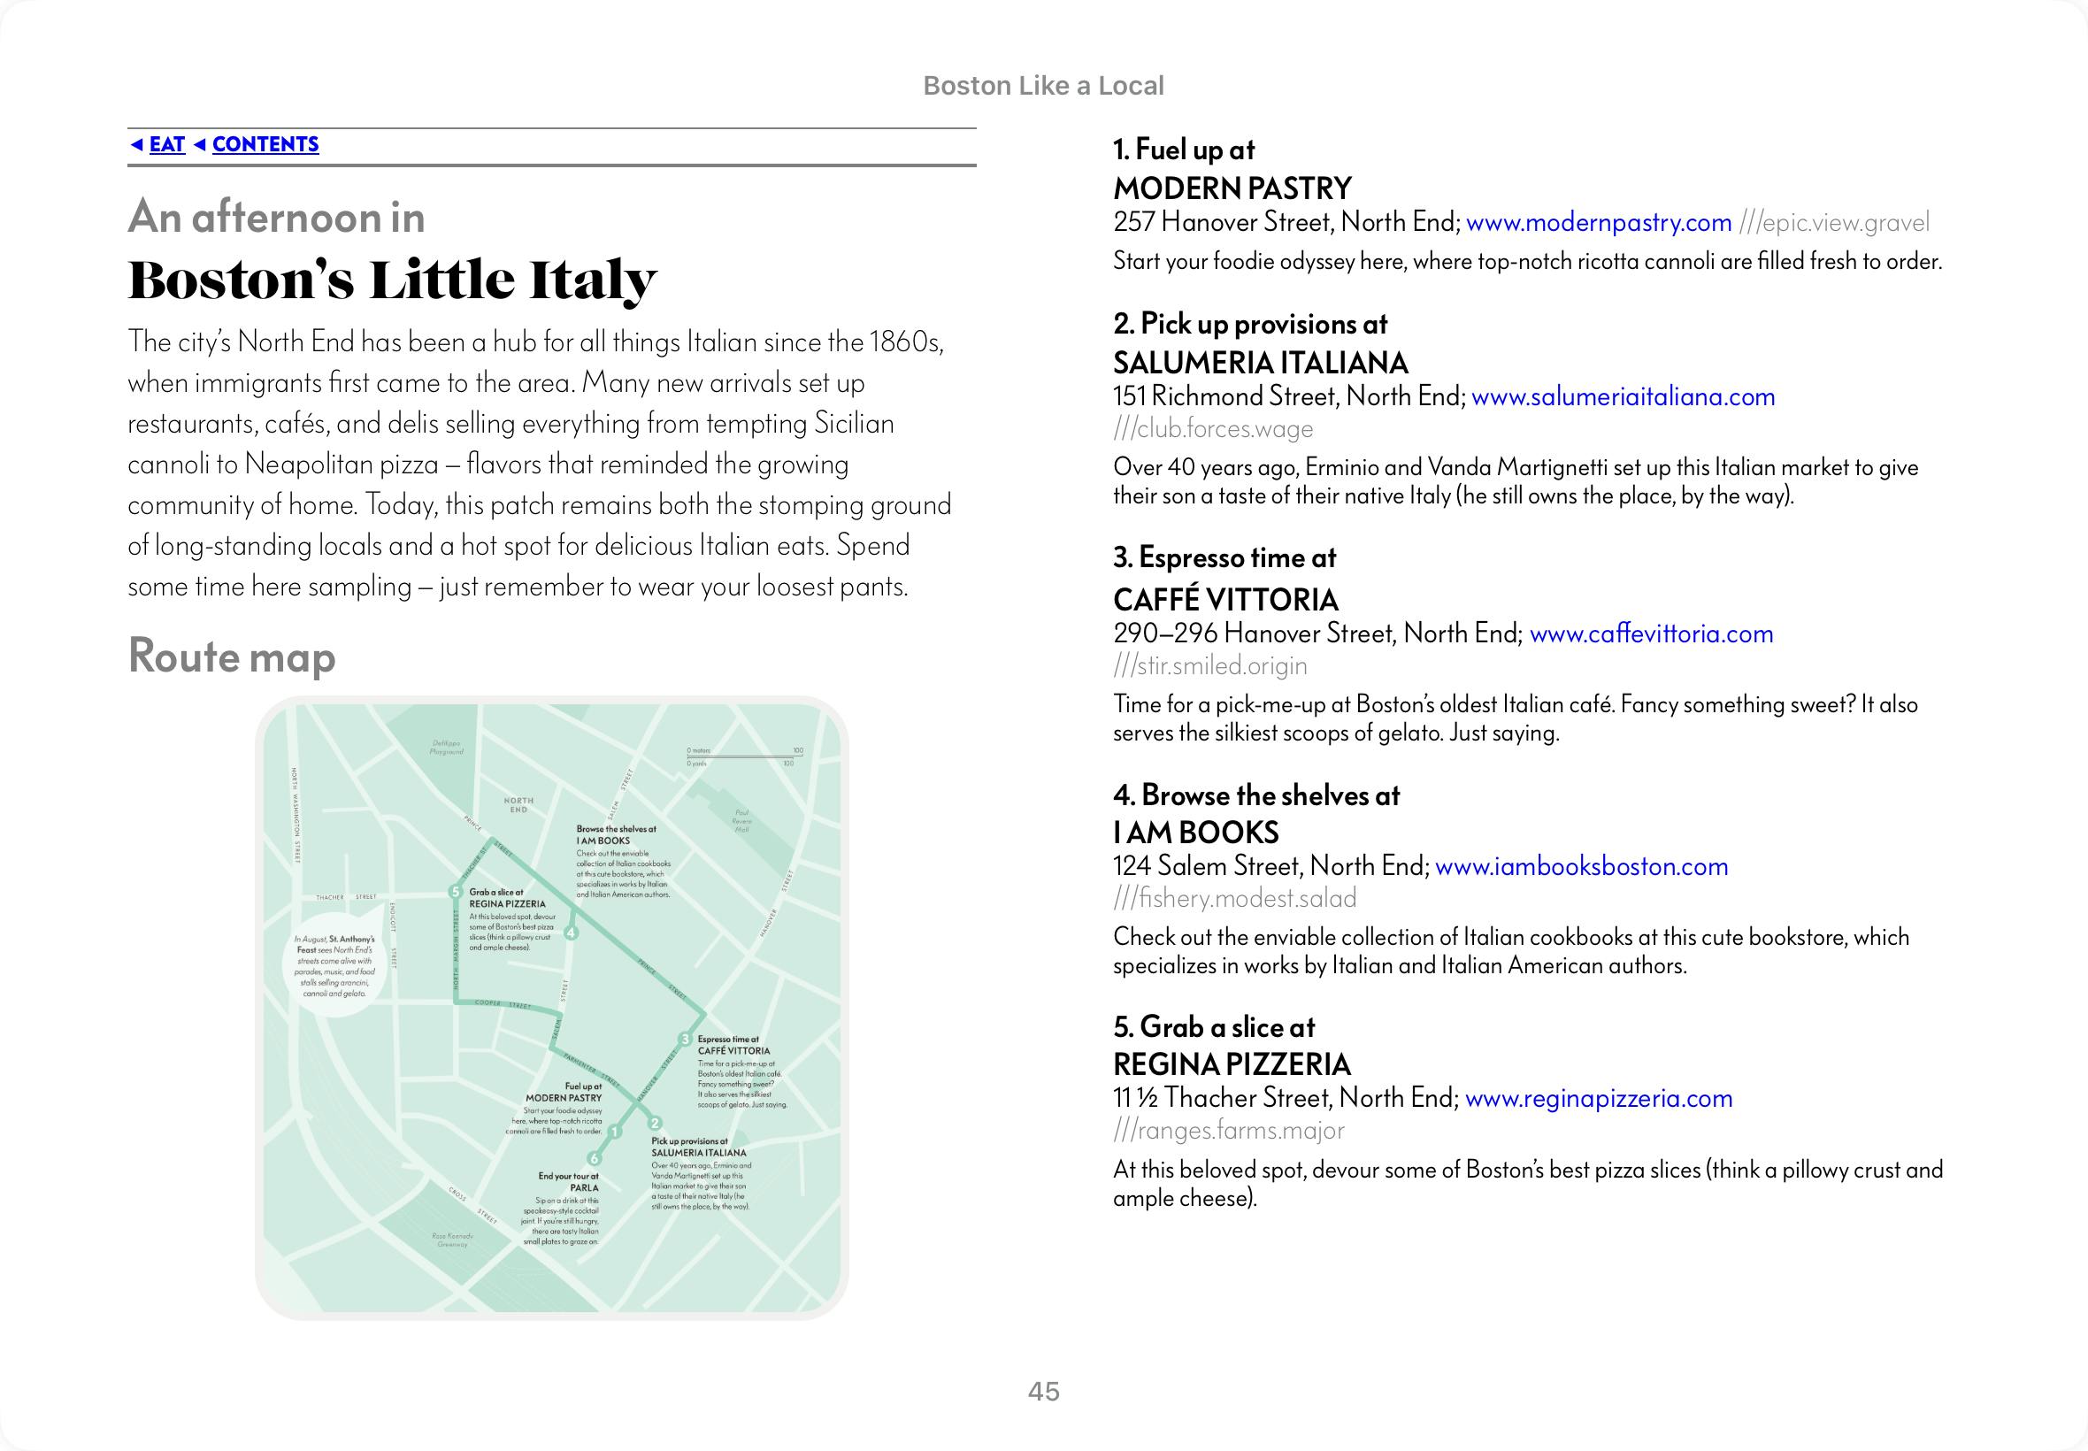Click the map scale bar
The height and width of the screenshot is (1451, 2088).
745,756
